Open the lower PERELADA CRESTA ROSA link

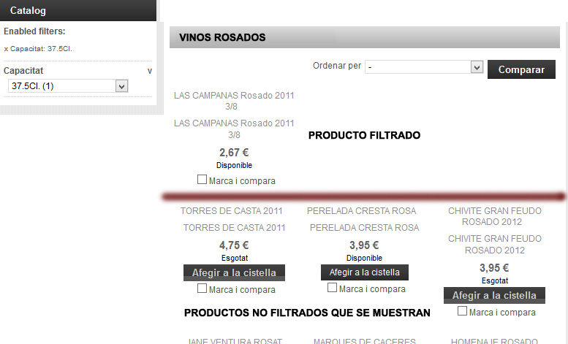coord(365,228)
